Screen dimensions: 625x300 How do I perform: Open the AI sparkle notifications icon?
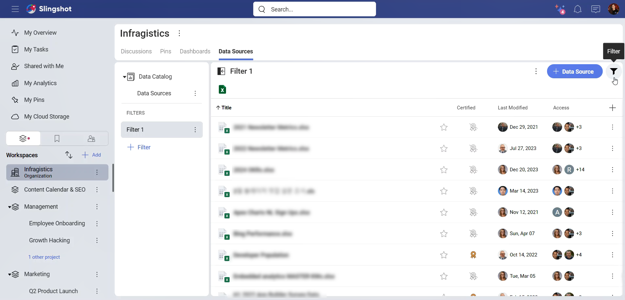pos(560,9)
